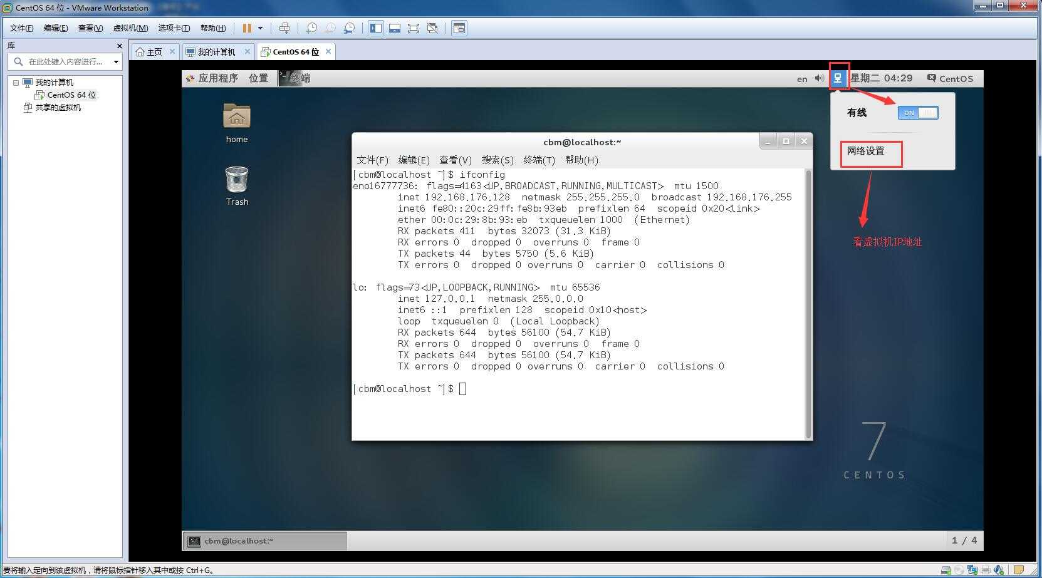1042x578 pixels.
Task: Open the en input language indicator
Action: click(802, 79)
